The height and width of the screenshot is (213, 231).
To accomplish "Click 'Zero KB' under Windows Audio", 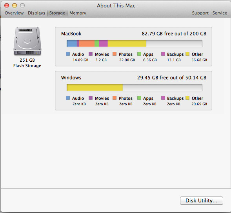I will (79, 104).
